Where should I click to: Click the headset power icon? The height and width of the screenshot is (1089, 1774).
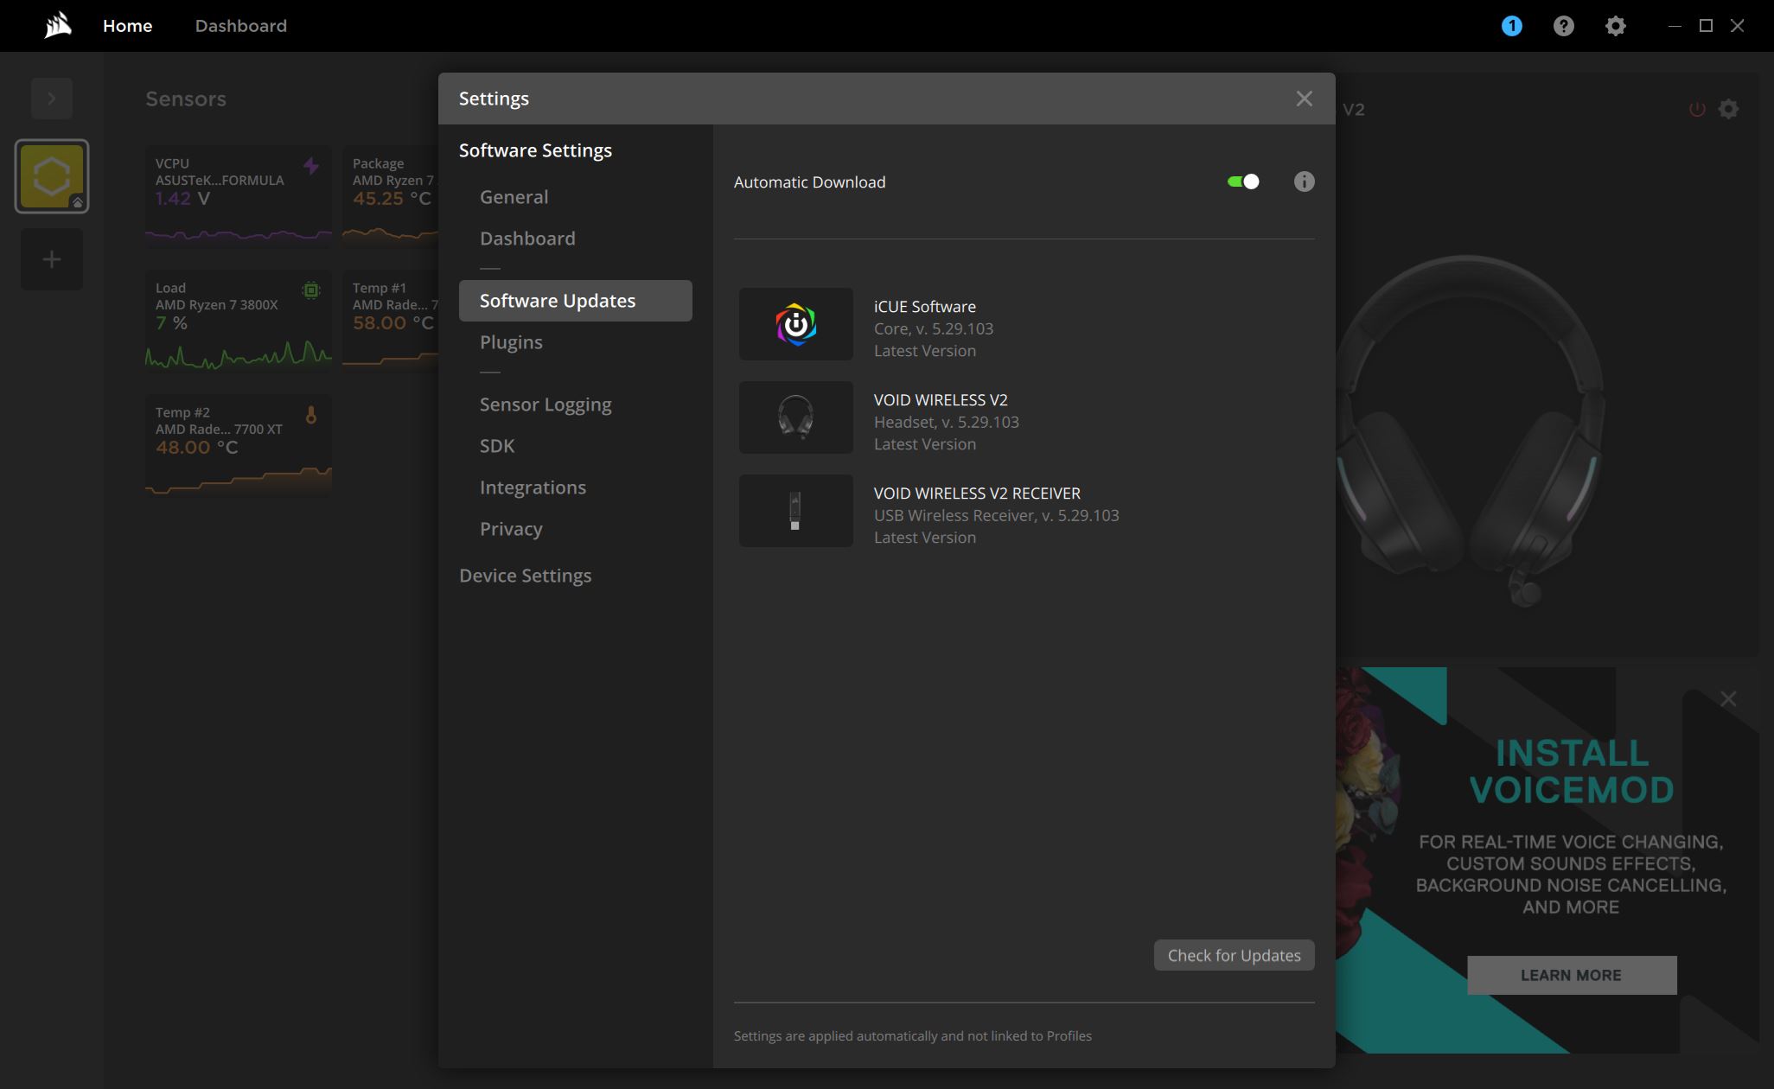pyautogui.click(x=1697, y=109)
